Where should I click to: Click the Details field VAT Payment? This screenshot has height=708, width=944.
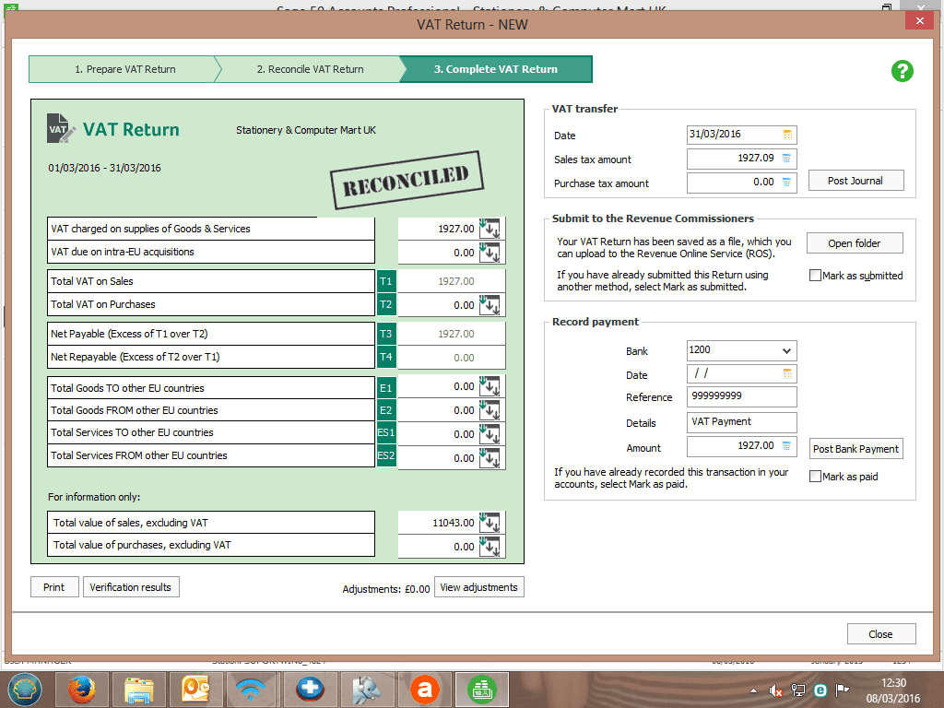coord(742,422)
